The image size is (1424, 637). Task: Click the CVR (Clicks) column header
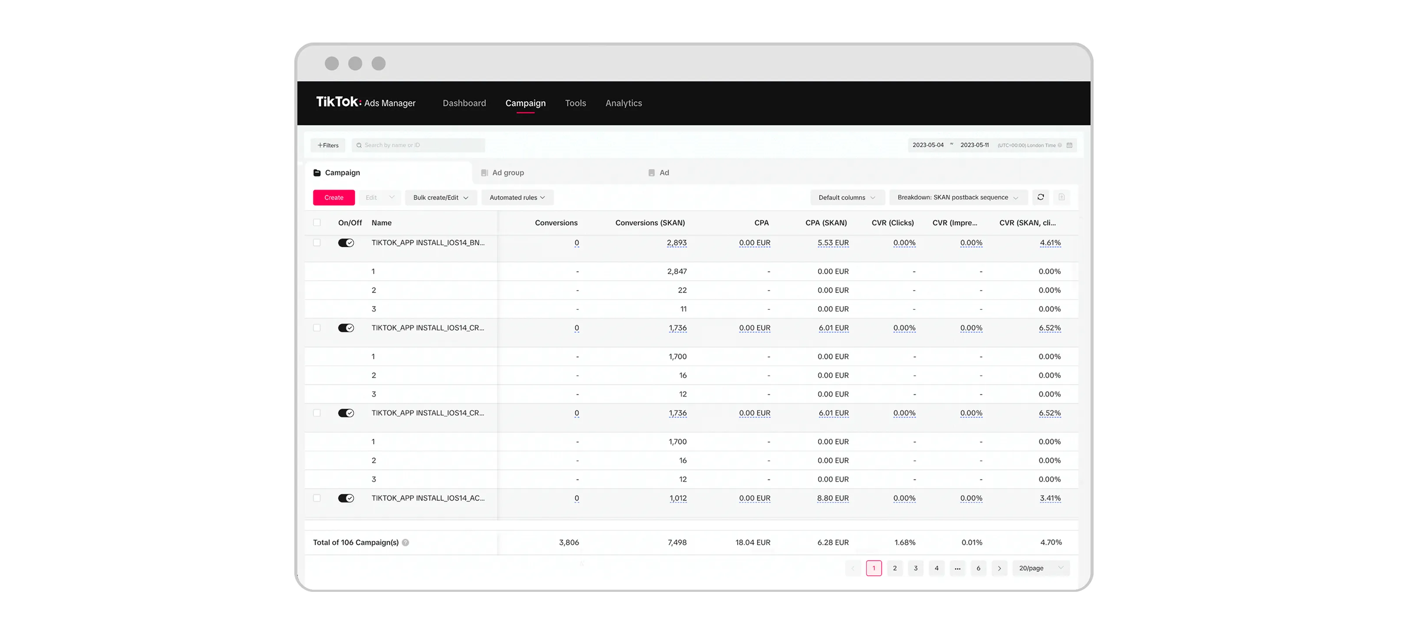point(893,223)
